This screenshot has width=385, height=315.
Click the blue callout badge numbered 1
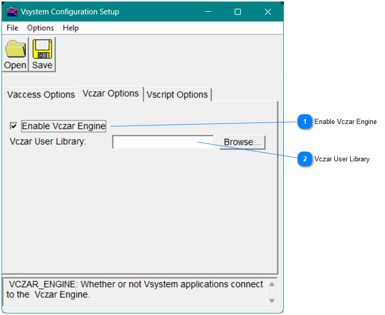coord(305,122)
